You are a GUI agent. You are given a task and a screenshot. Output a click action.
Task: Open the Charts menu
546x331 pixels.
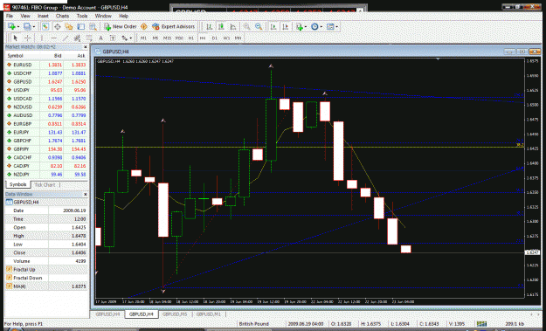tap(62, 16)
